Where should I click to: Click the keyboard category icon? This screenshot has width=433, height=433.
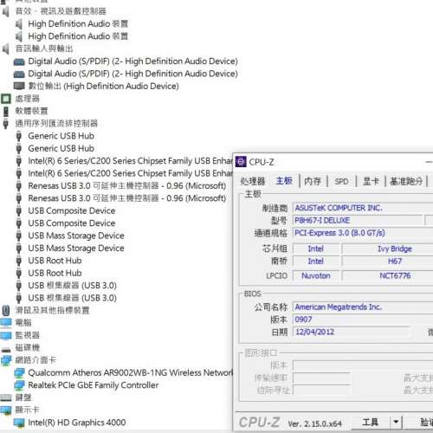6,397
